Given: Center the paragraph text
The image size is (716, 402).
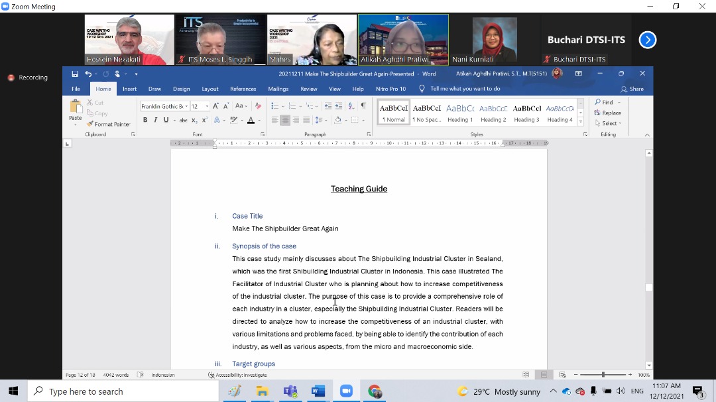Looking at the screenshot, I should point(285,120).
